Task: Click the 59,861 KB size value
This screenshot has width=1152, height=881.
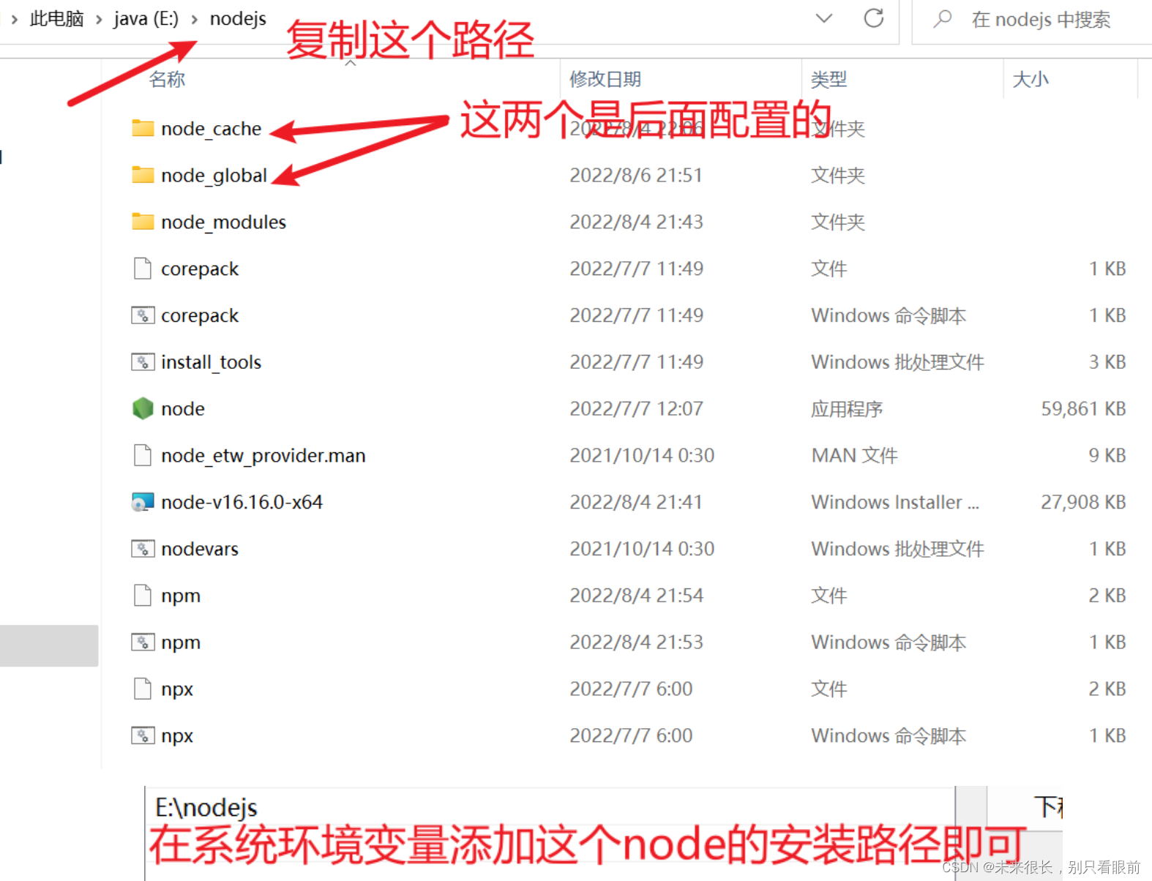Action: tap(1083, 408)
